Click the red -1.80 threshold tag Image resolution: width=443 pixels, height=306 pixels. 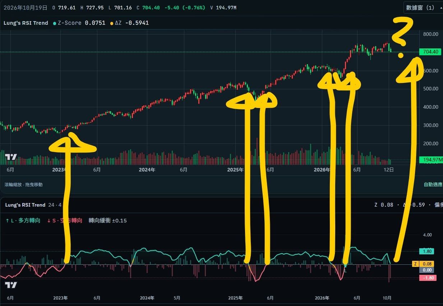click(428, 278)
